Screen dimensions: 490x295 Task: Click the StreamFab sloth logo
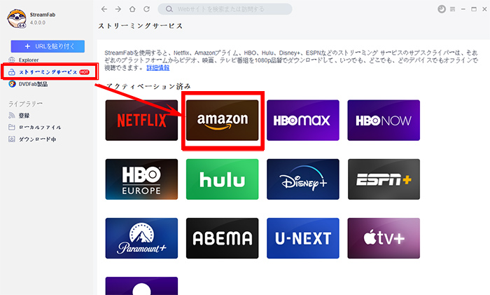coord(17,18)
